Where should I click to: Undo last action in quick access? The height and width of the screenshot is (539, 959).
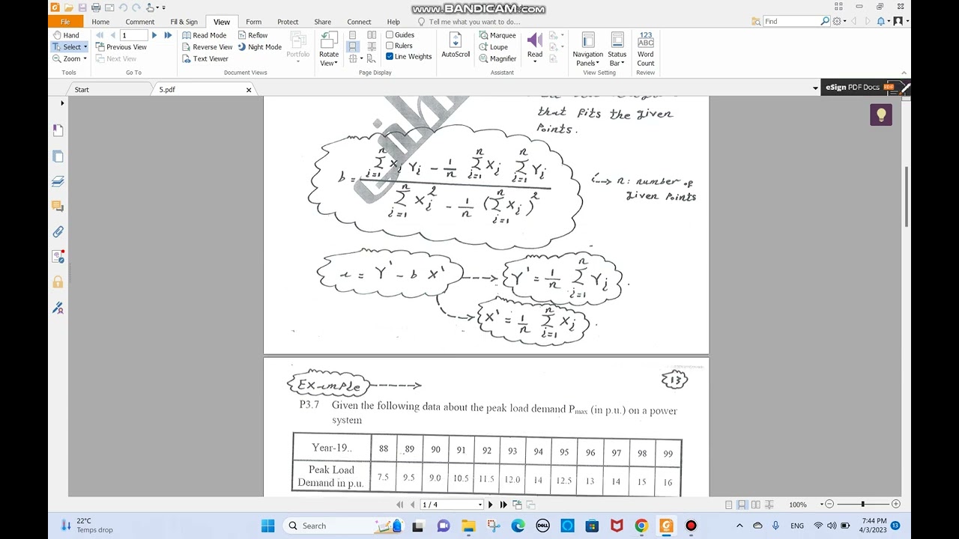123,7
